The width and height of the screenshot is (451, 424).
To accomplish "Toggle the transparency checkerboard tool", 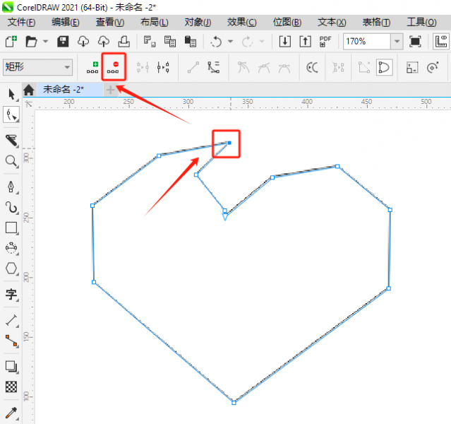I will pyautogui.click(x=11, y=387).
